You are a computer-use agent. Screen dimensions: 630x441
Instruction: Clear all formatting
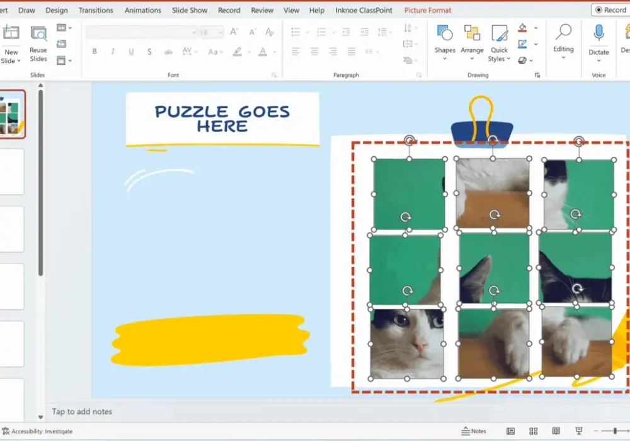pos(270,31)
